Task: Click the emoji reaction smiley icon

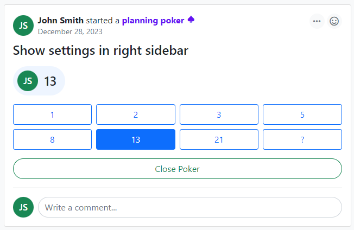Action: pos(334,21)
